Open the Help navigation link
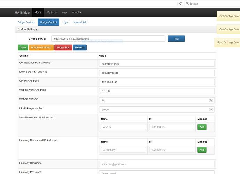 (x=64, y=12)
